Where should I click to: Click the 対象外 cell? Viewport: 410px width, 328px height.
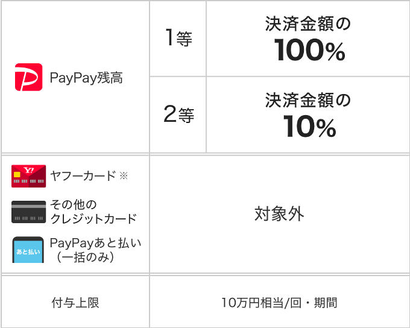point(280,214)
